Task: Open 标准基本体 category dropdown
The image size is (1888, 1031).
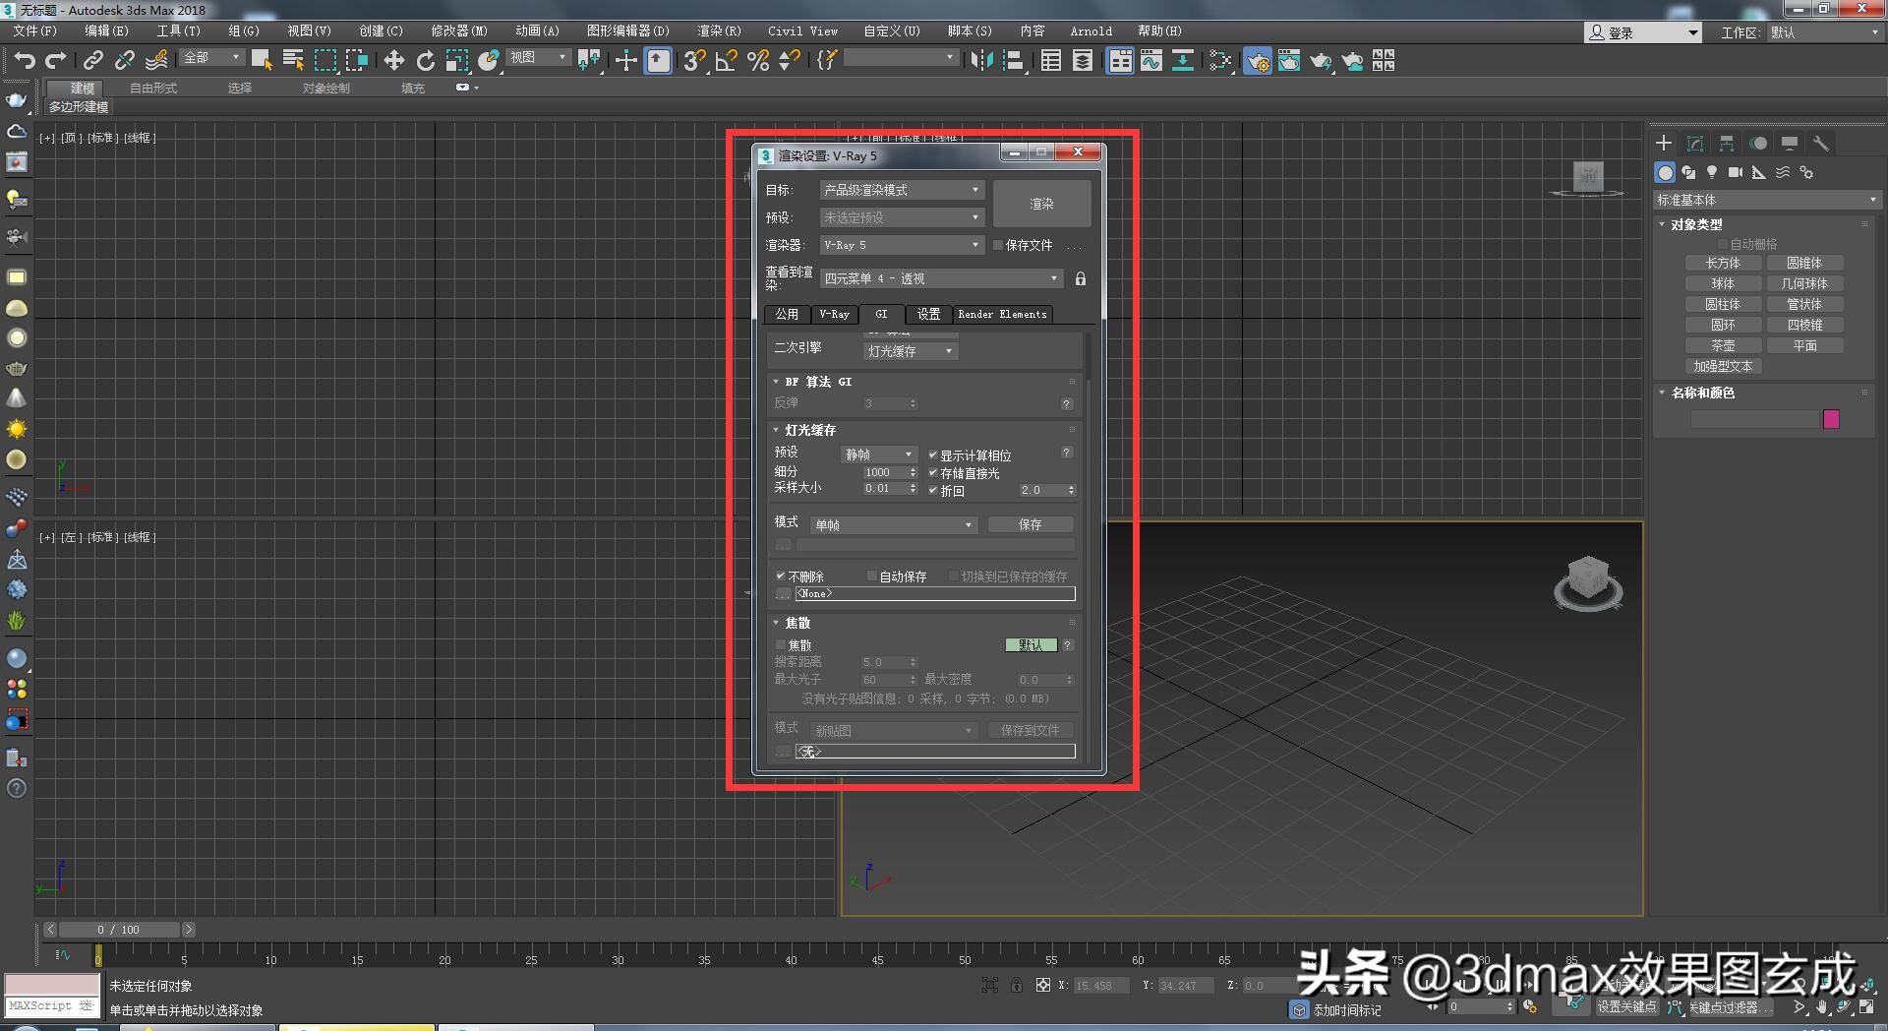Action: pos(1766,200)
